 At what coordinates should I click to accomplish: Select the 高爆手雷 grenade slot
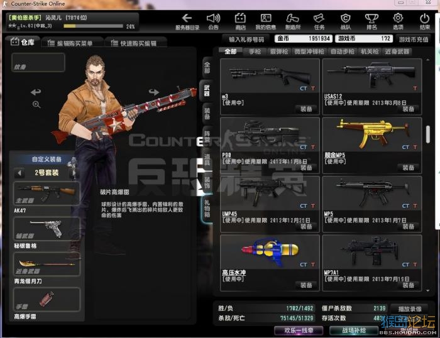click(47, 299)
